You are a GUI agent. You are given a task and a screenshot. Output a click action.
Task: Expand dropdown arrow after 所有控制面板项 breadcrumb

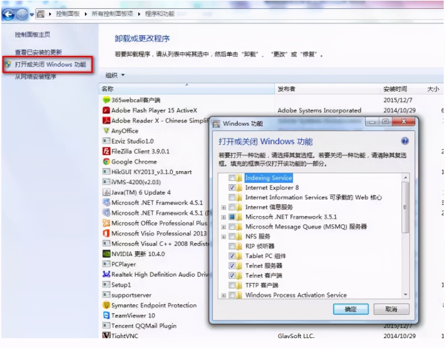139,14
